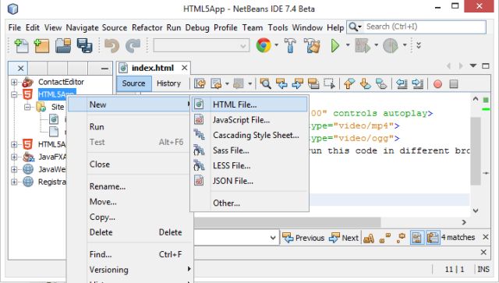
Task: Click the Profile Project icon
Action: (x=390, y=46)
